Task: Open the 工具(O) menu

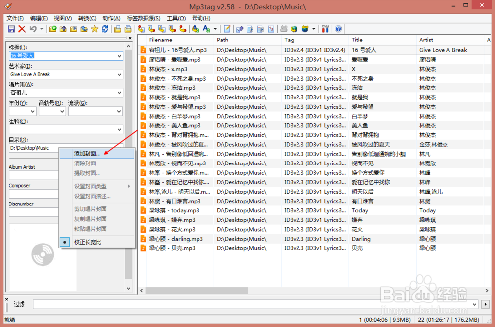Action: coord(176,18)
